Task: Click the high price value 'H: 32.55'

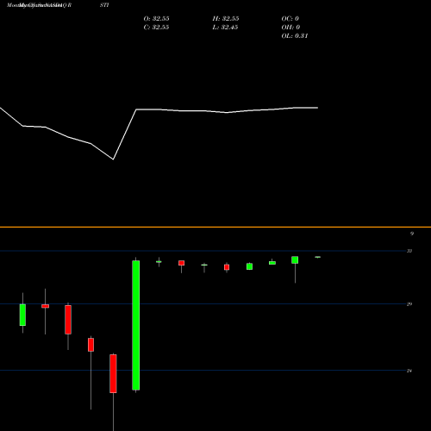Action: click(x=226, y=19)
